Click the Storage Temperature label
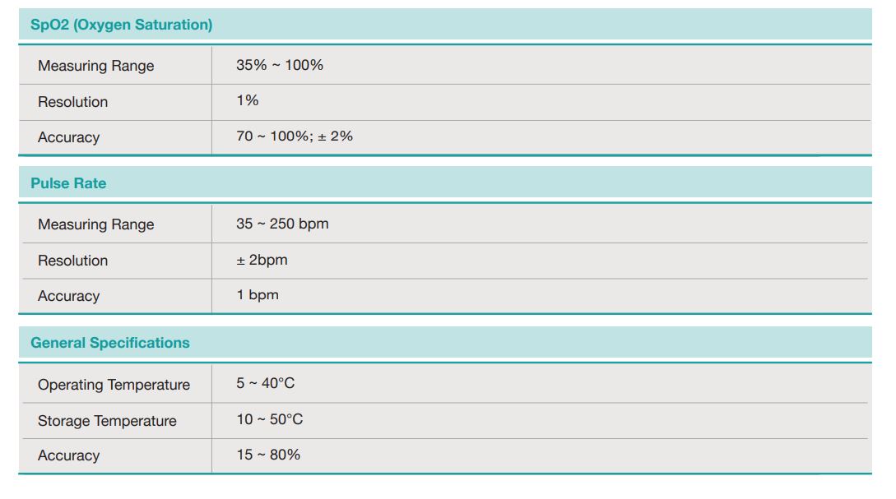 pos(107,421)
